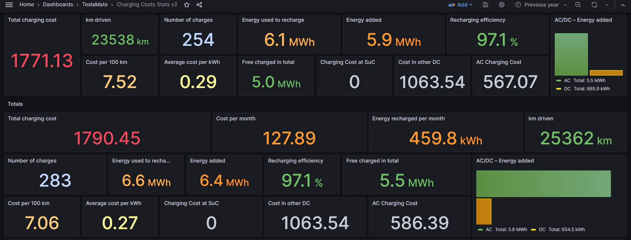Toggle AC series in the bottom legend

click(x=489, y=229)
